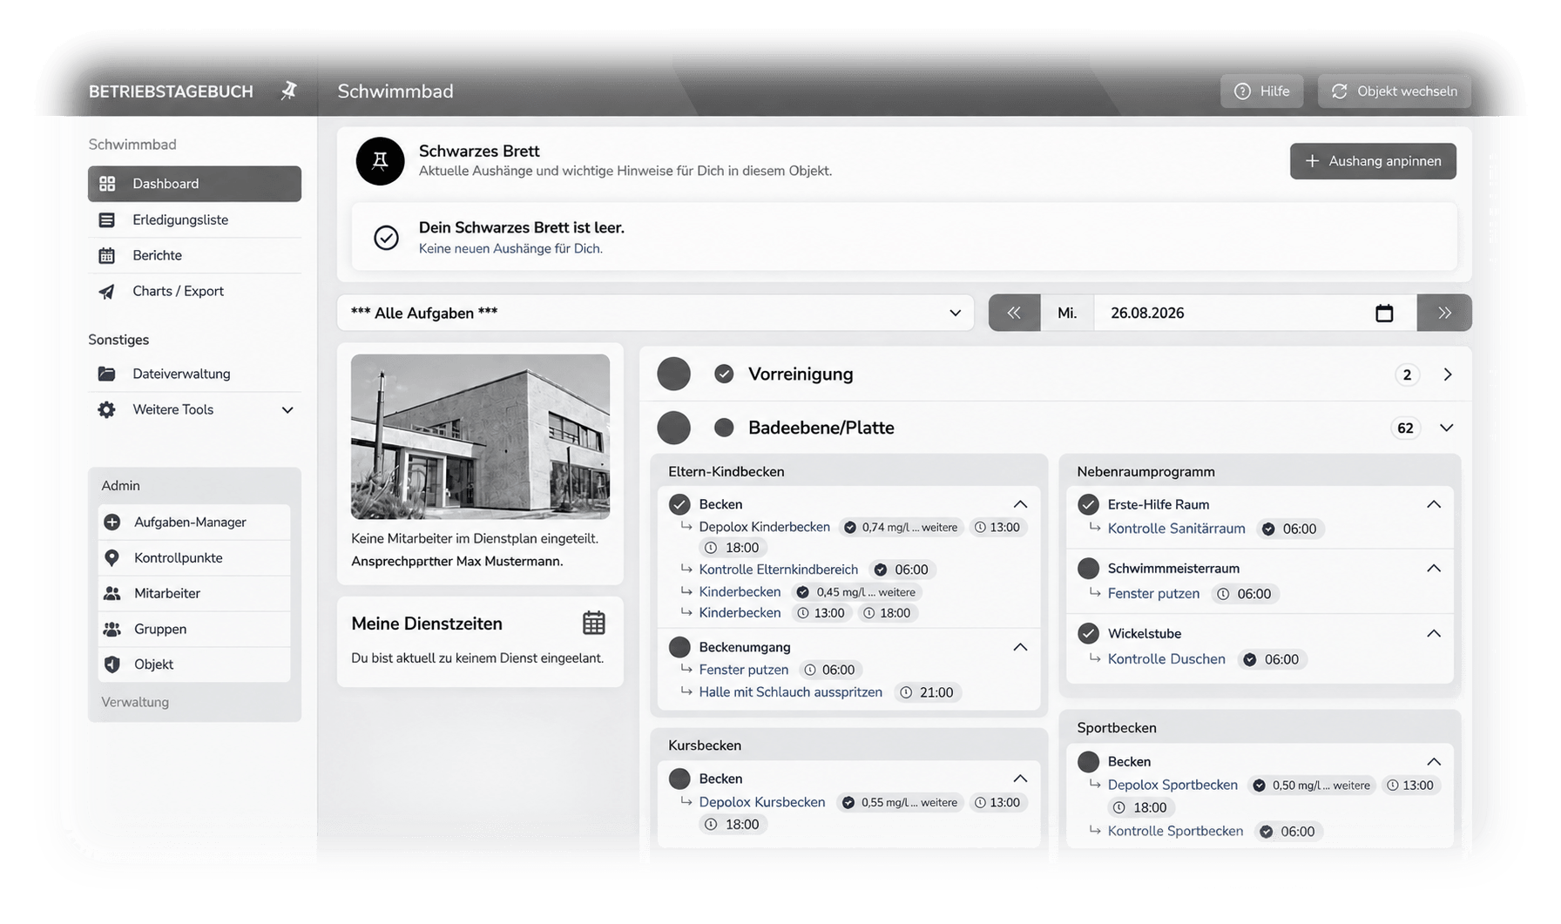Click the Hilfe button
Image resolution: width=1561 pixels, height=924 pixels.
pos(1262,91)
